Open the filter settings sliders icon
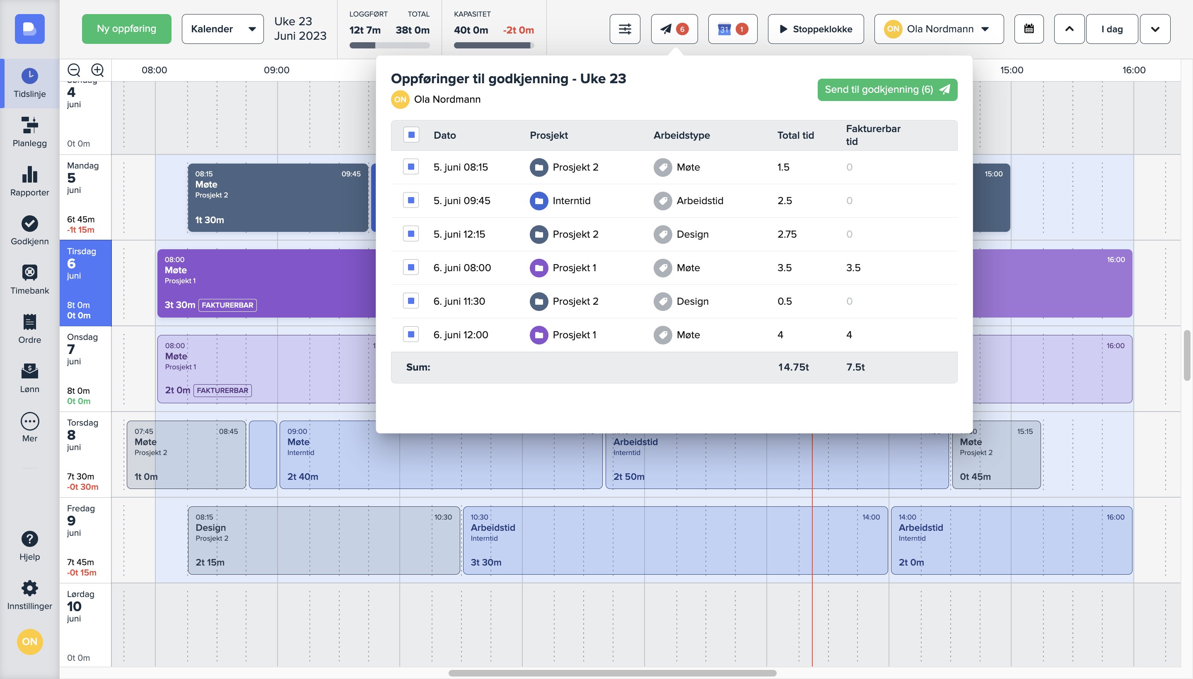This screenshot has width=1193, height=679. pos(625,29)
